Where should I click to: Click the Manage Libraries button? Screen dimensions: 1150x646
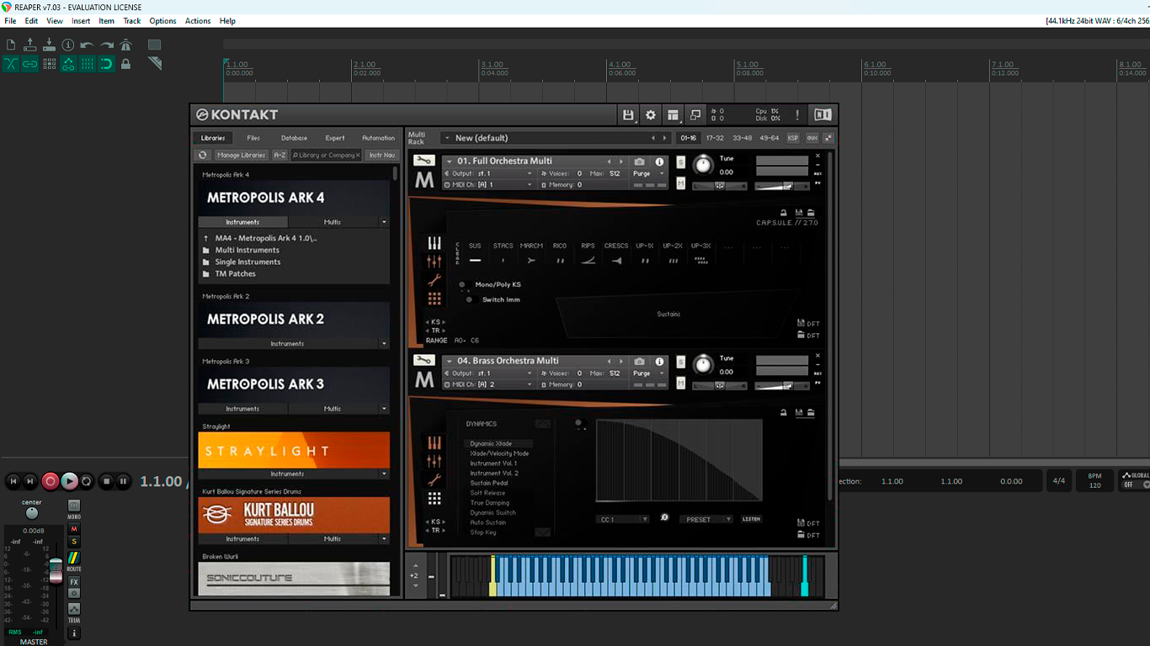241,155
